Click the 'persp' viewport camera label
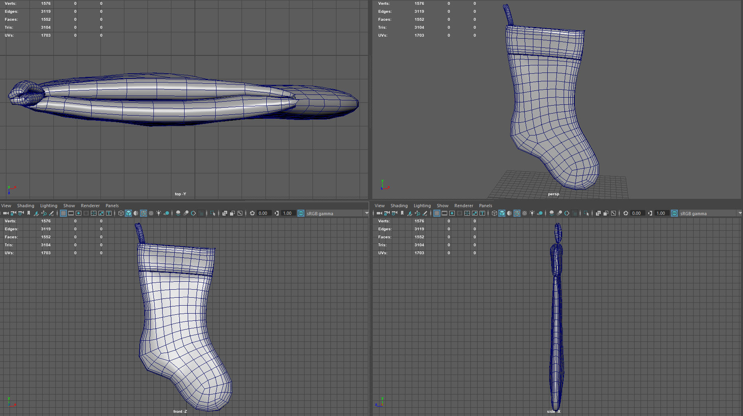 pos(553,194)
